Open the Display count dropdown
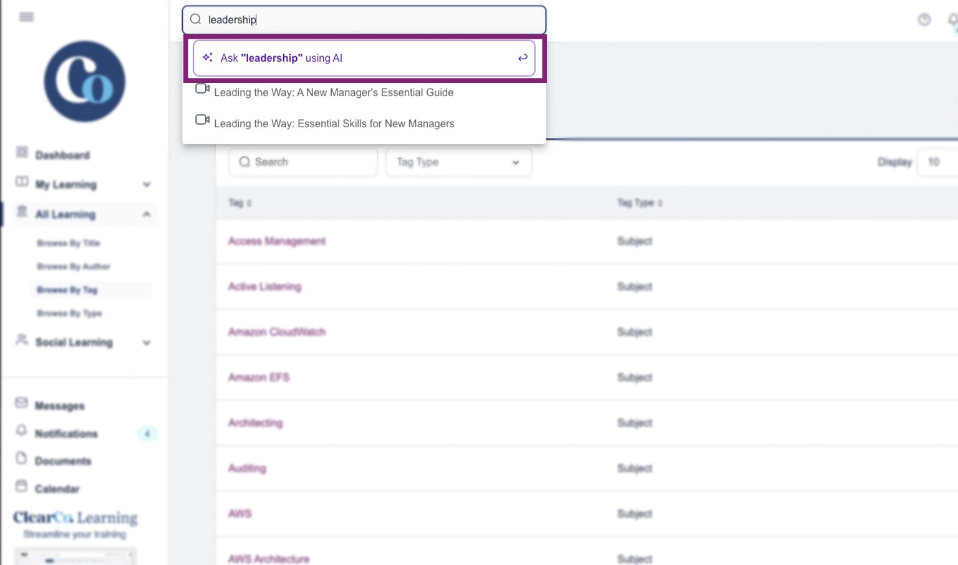The image size is (958, 565). [937, 162]
